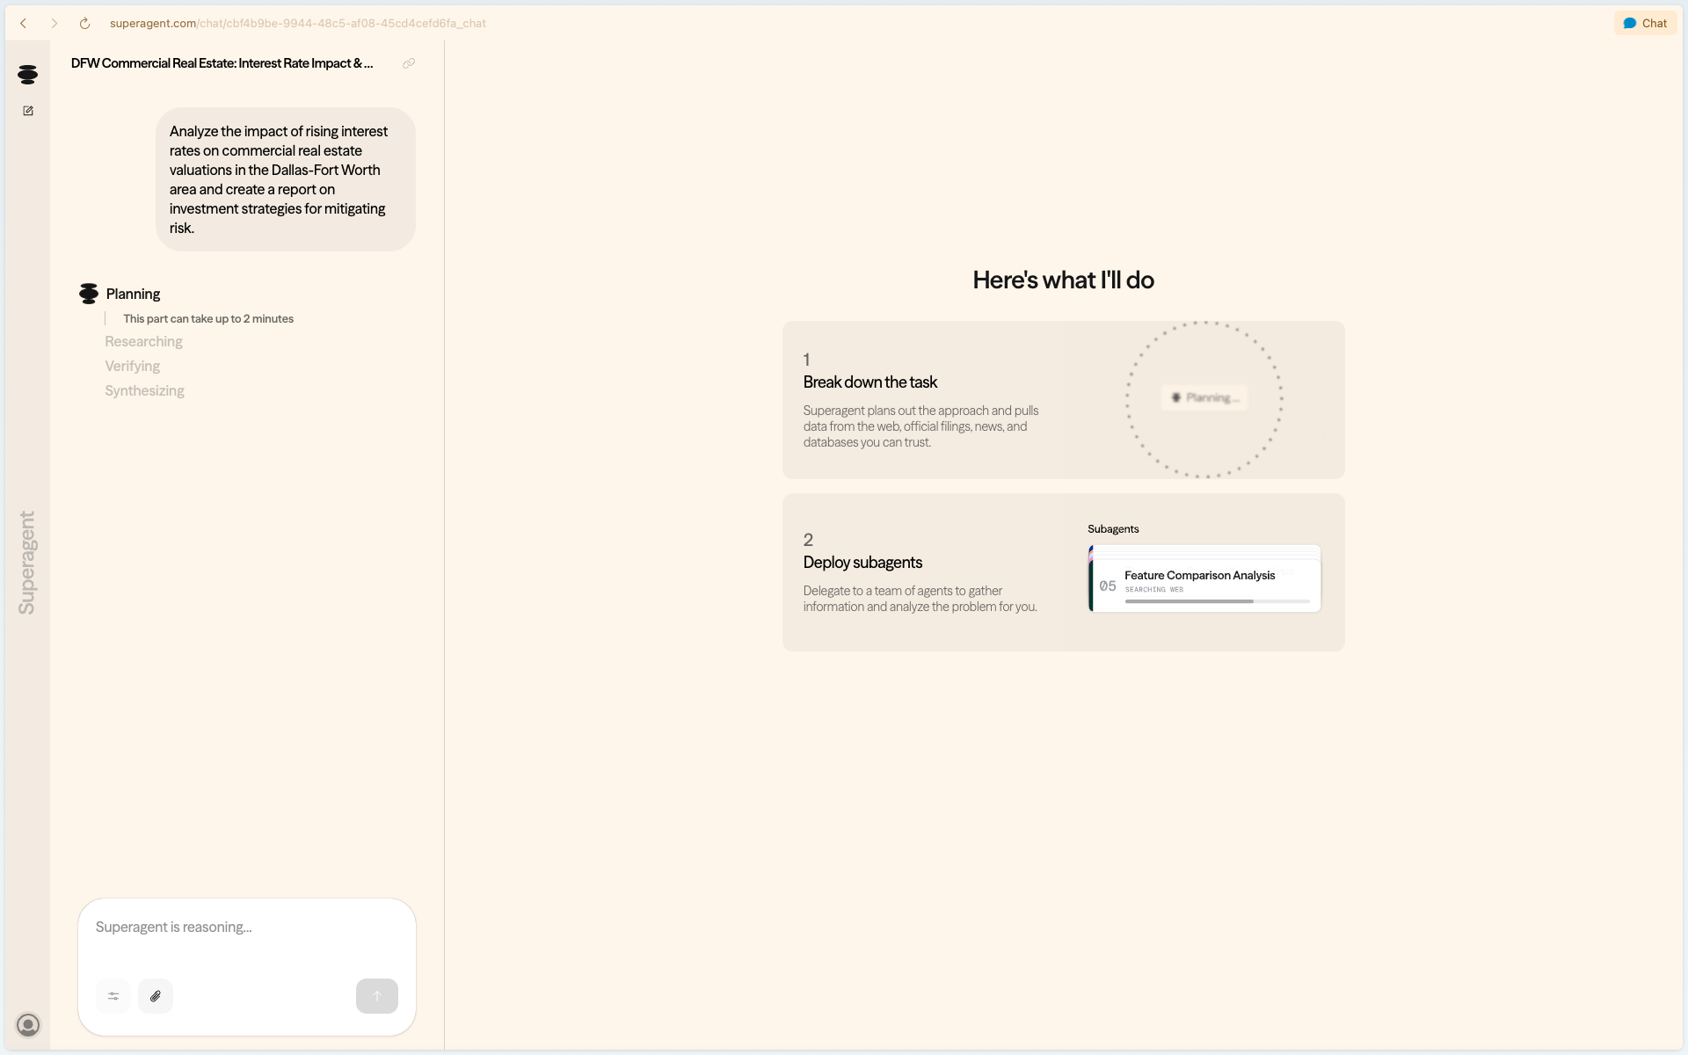This screenshot has width=1688, height=1055.
Task: Click the browser forward arrow
Action: pos(55,24)
